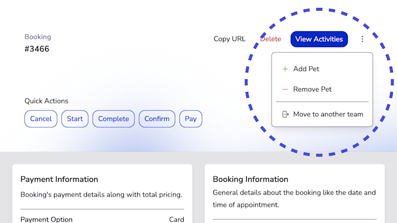Click the Booking Information heading
The image size is (397, 223).
coord(250,179)
